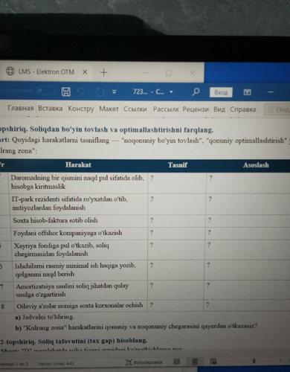290x372 pixels.
Task: Click the Ishchilarni rasmiy minimal ish haqiga cell
Action: [x=80, y=270]
